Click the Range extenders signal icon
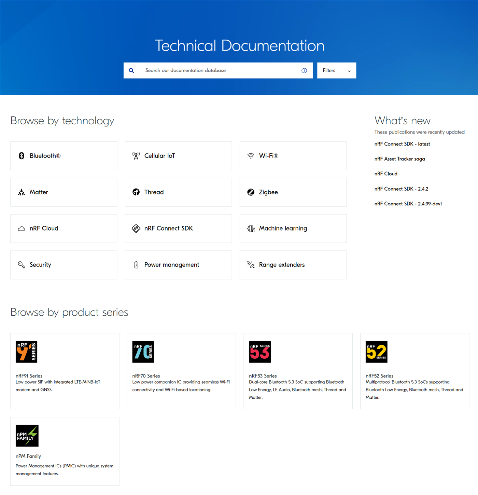The width and height of the screenshot is (478, 495). (x=251, y=265)
